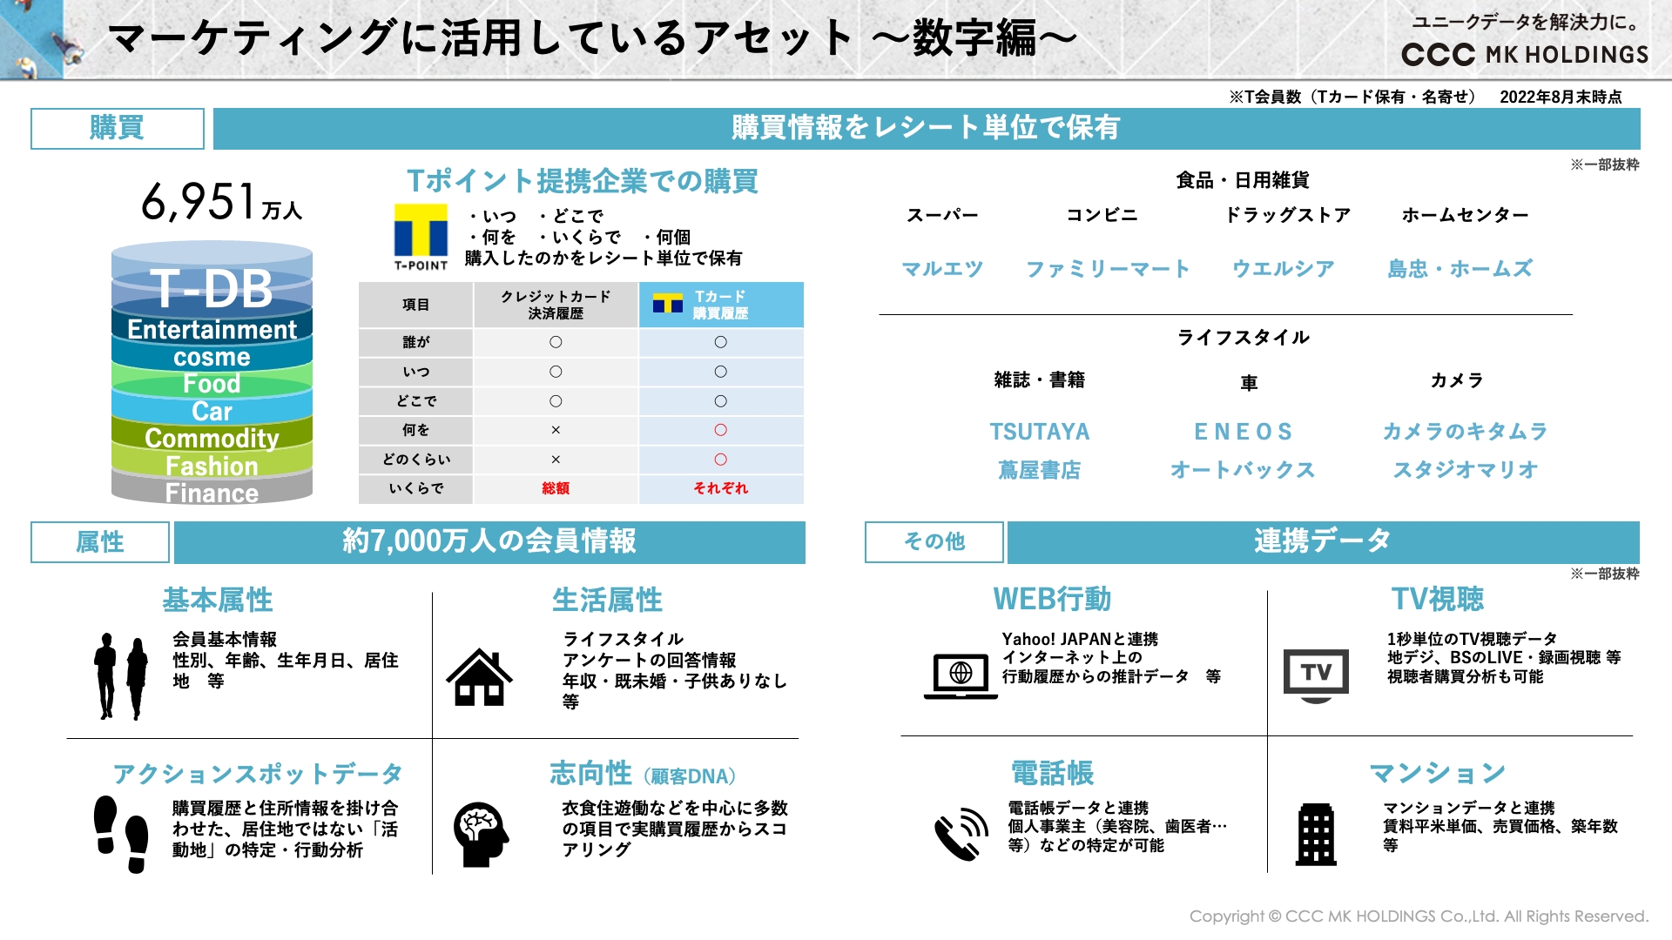Viewport: 1672px width, 940px height.
Task: Click the TSUTAYA brand name
Action: click(1040, 432)
